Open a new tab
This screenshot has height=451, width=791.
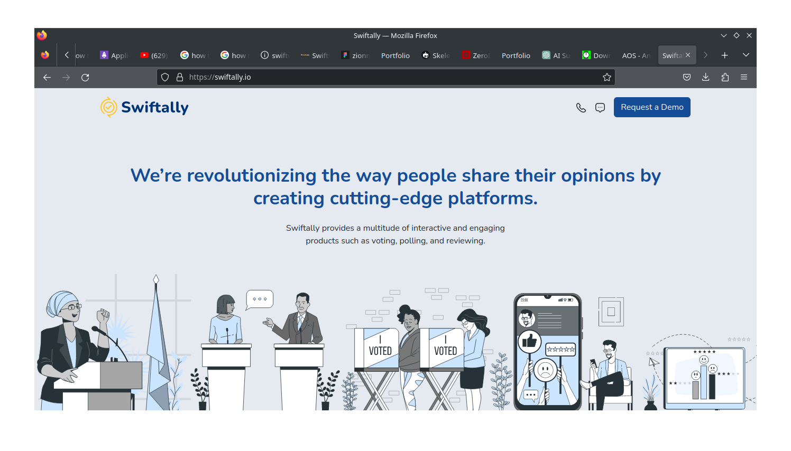(724, 55)
